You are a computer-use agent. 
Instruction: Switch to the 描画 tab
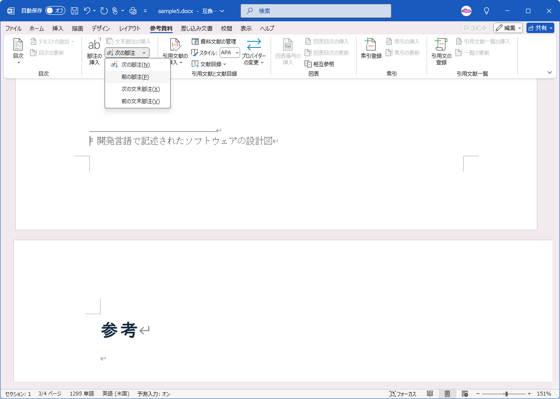tap(78, 28)
